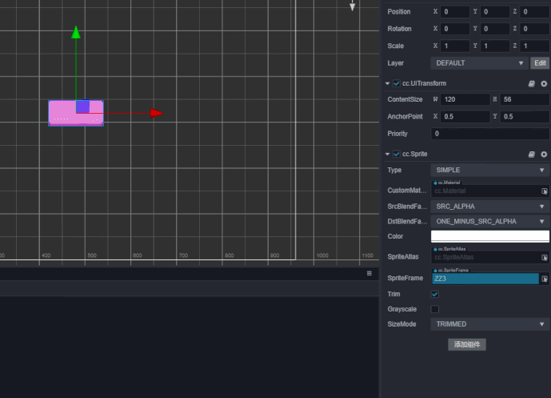
Task: Click the Position Y input field
Action: coord(495,12)
